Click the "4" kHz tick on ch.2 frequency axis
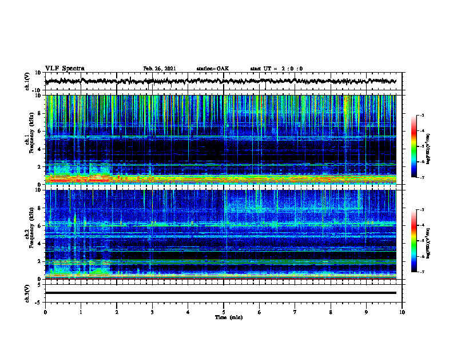Image resolution: width=453 pixels, height=350 pixels. [39, 244]
